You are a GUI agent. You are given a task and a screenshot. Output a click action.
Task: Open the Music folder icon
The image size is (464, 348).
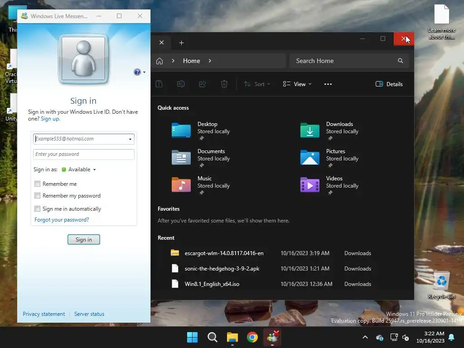181,185
